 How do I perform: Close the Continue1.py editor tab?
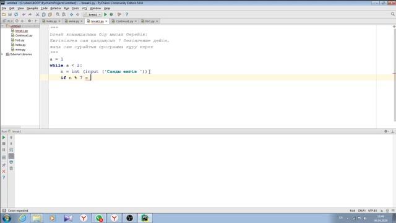(136, 22)
